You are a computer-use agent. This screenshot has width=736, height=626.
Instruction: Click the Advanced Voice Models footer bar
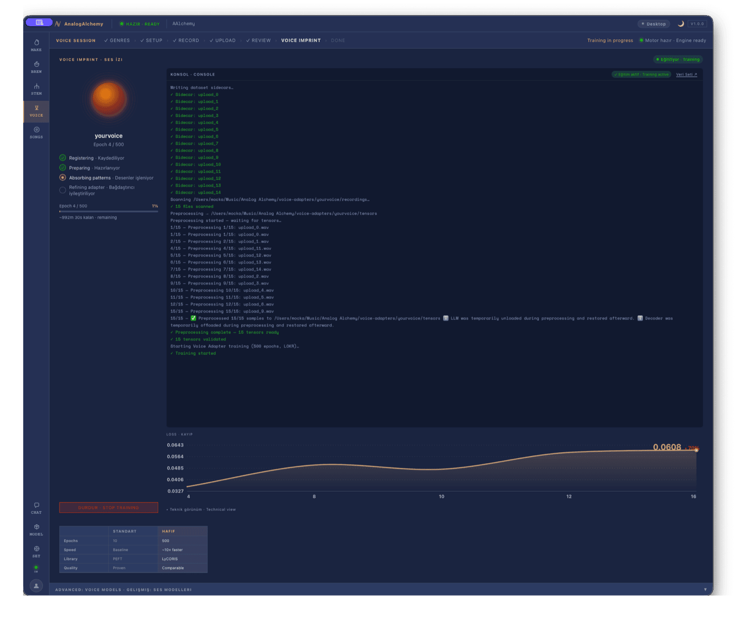(x=381, y=589)
